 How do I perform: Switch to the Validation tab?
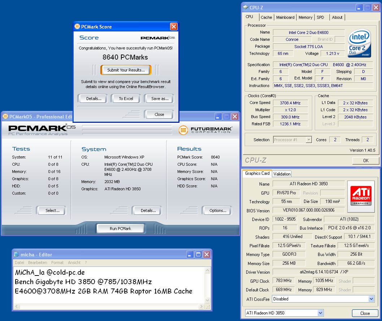pyautogui.click(x=282, y=174)
